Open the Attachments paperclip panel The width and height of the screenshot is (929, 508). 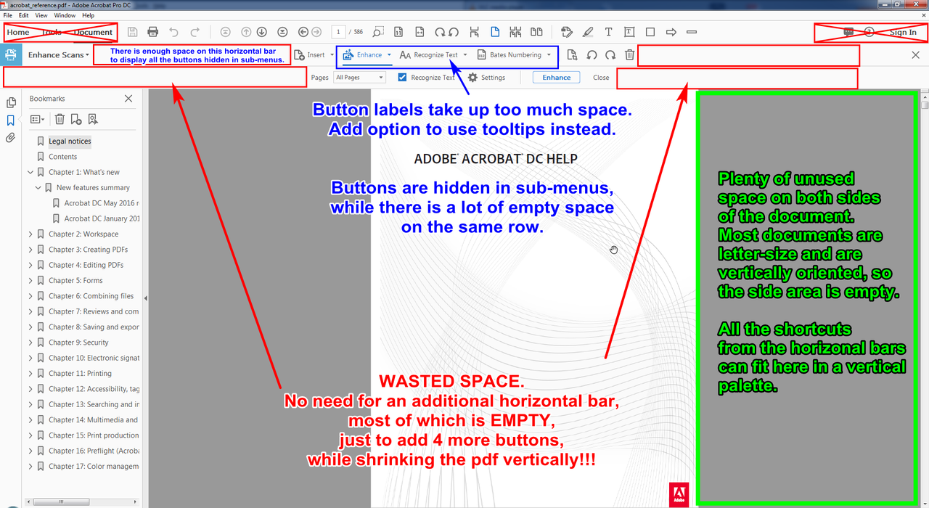coord(11,138)
